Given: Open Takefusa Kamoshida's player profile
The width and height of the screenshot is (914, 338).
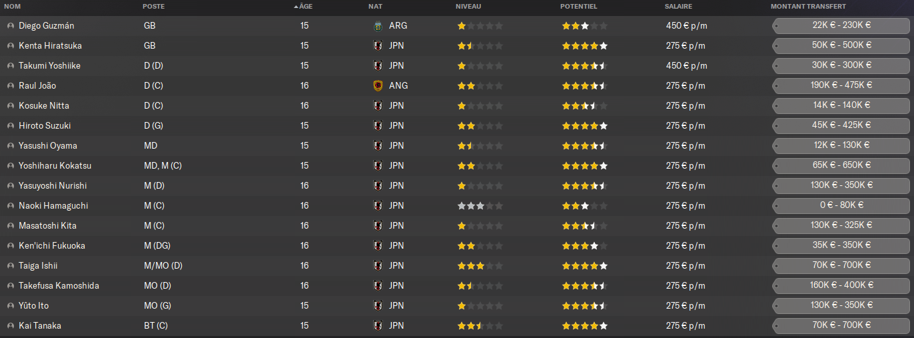Looking at the screenshot, I should [59, 286].
